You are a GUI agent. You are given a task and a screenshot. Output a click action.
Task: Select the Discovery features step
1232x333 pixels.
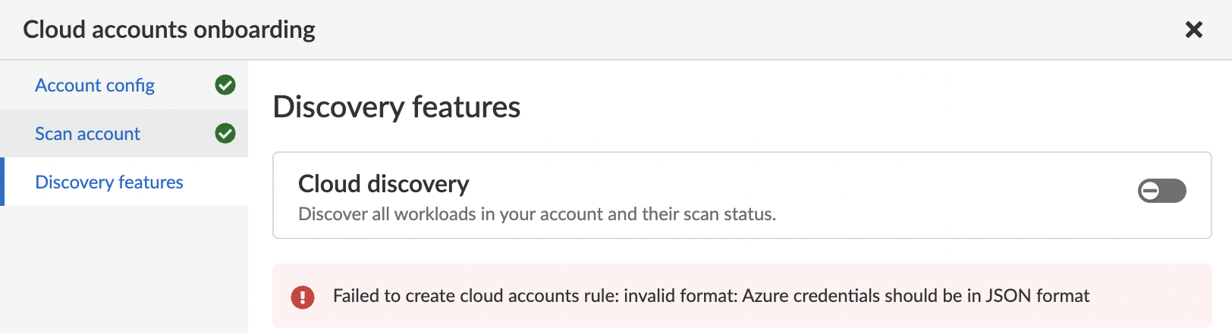pos(109,182)
